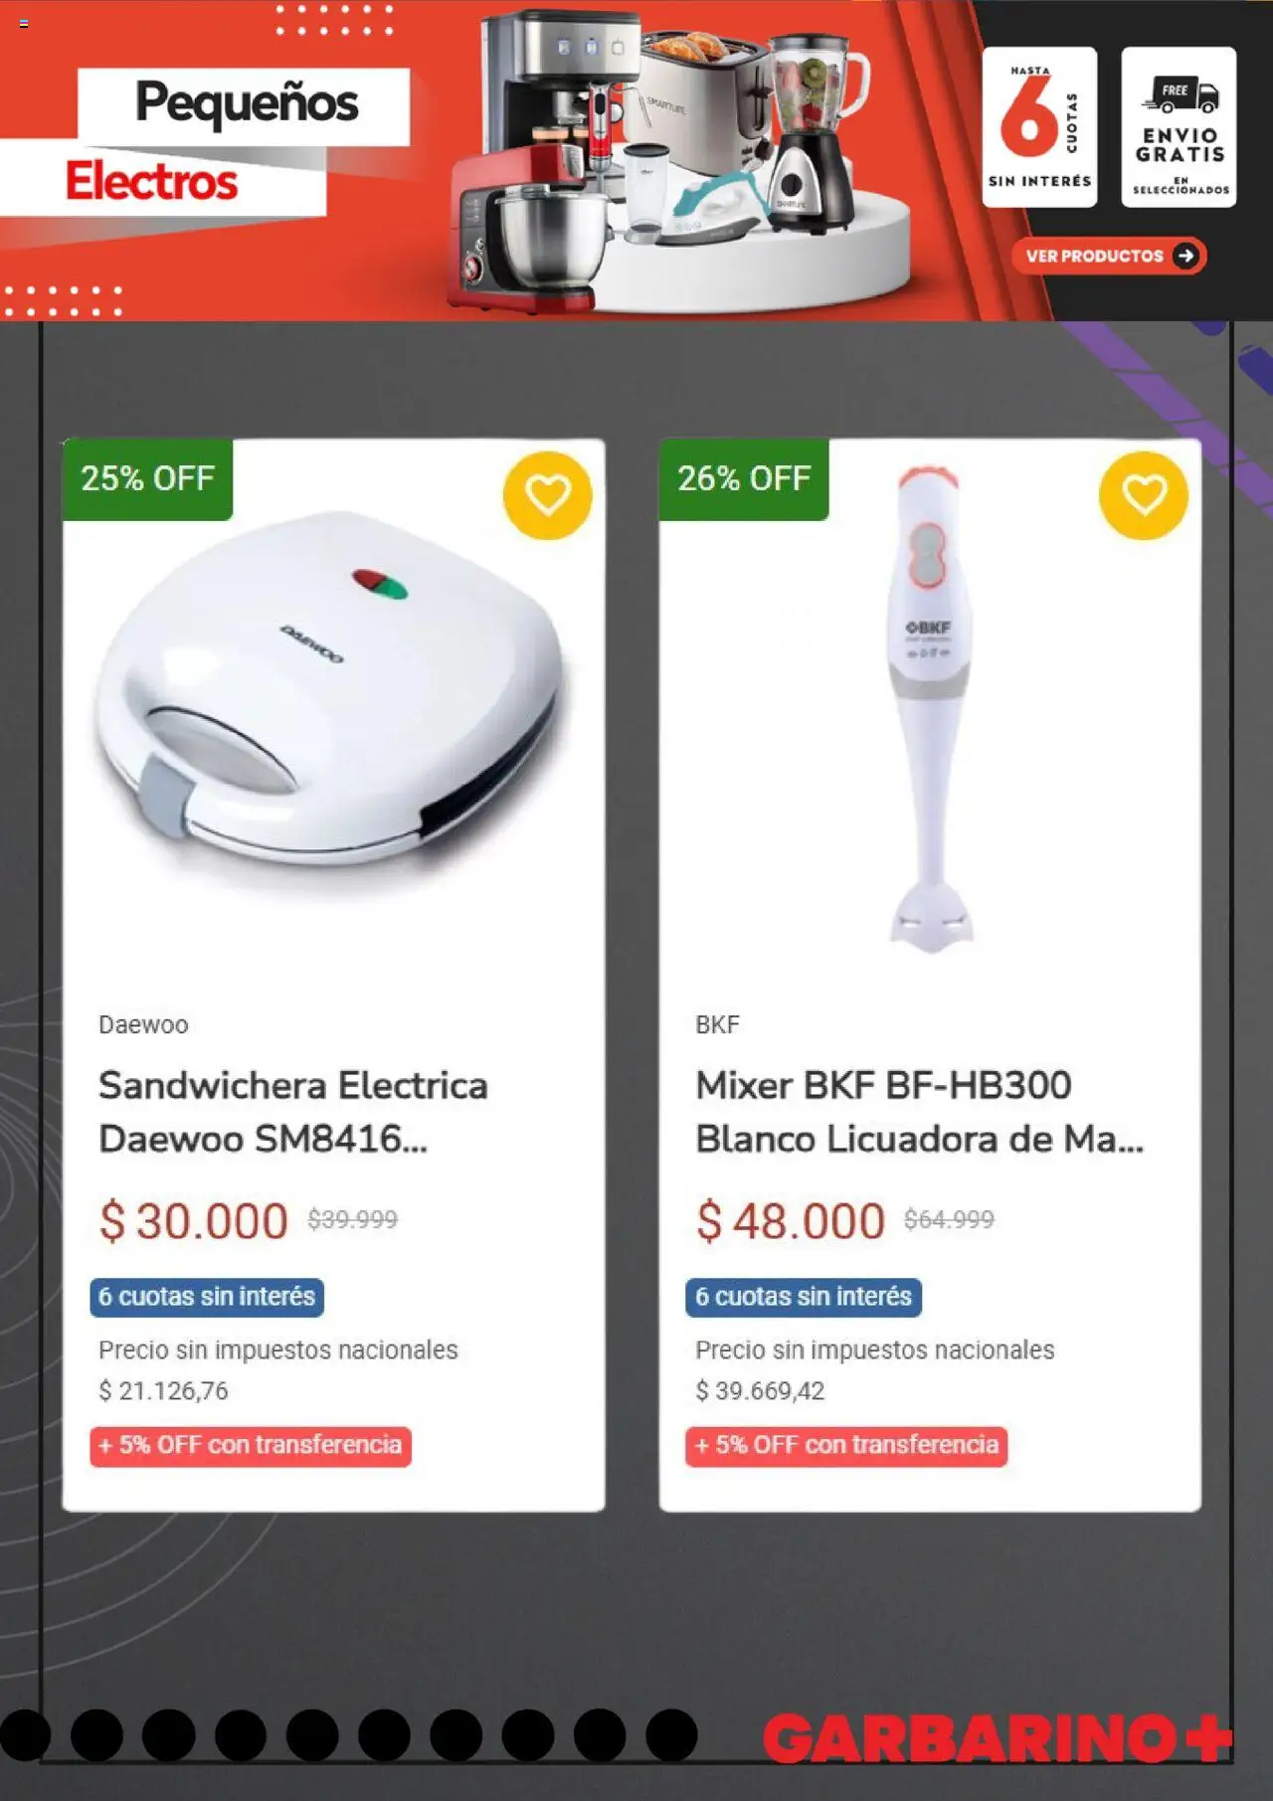Open Sandwichera Electrica Daewoo SM8416 title link
This screenshot has height=1801, width=1273.
pyautogui.click(x=292, y=1112)
